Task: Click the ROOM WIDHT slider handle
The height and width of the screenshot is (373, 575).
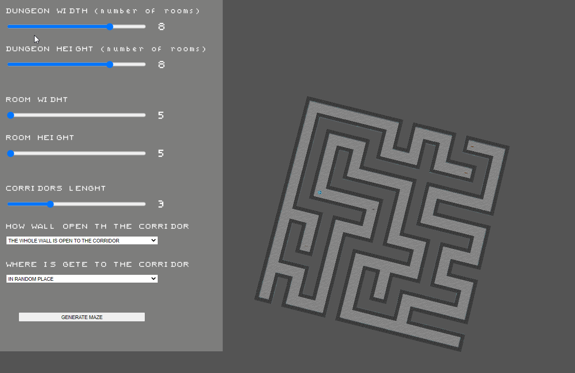Action: pos(11,115)
